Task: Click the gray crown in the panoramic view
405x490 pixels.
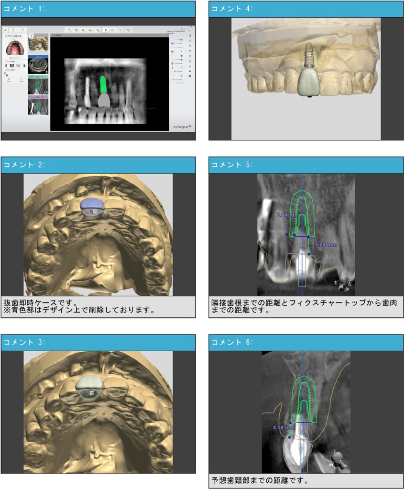Action: (x=104, y=100)
